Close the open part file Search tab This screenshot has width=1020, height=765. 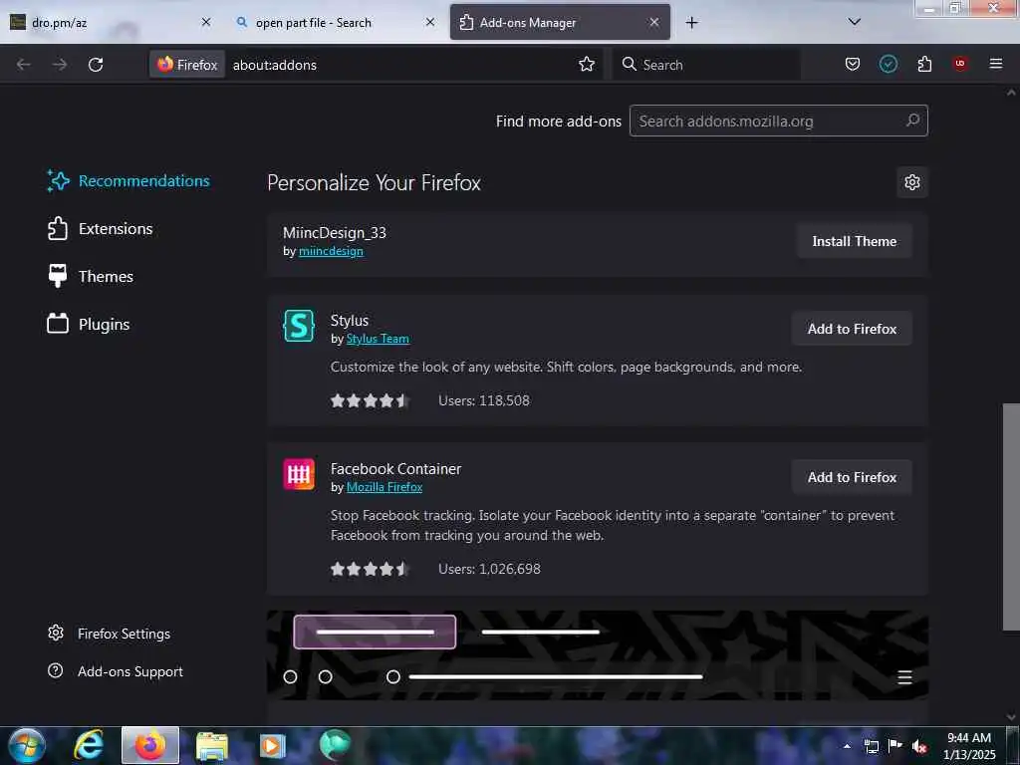coord(430,22)
